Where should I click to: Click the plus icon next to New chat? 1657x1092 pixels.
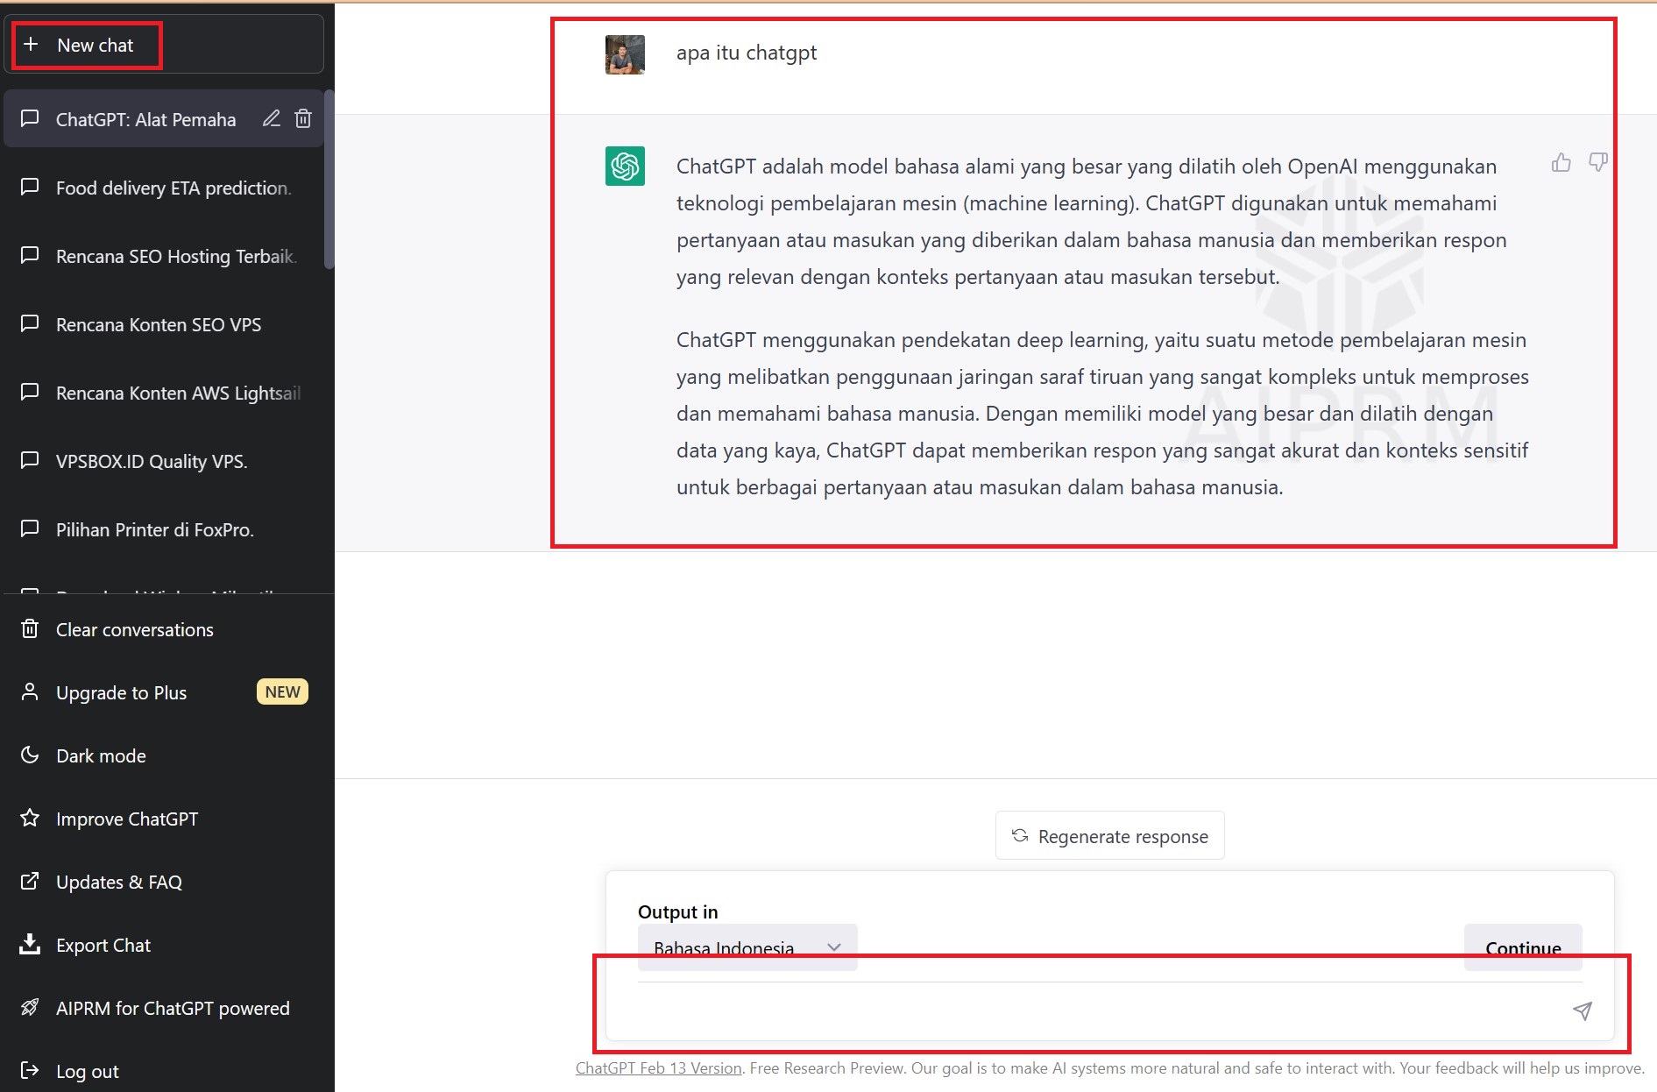pos(31,44)
